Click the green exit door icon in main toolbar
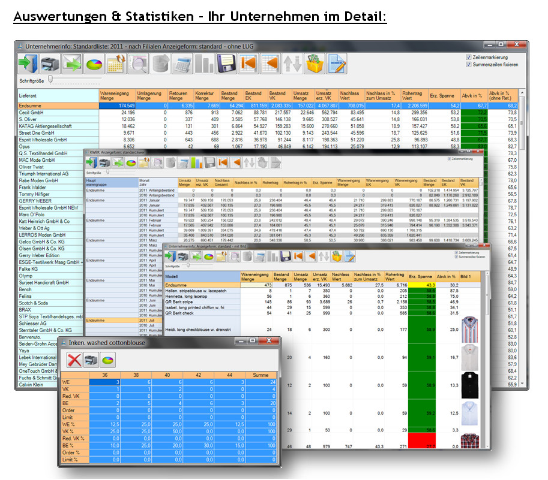The image size is (548, 480). (x=28, y=64)
